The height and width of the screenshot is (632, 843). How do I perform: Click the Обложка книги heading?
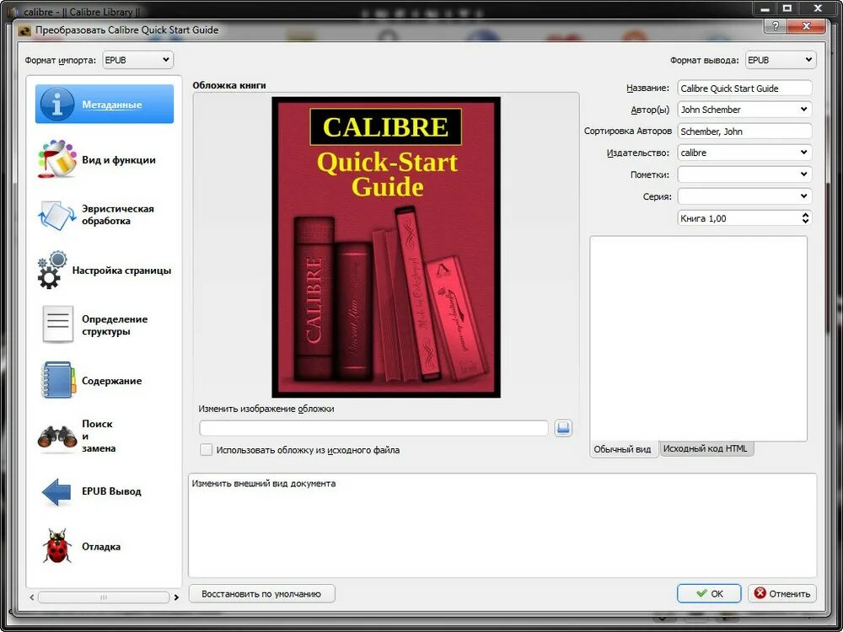point(229,85)
